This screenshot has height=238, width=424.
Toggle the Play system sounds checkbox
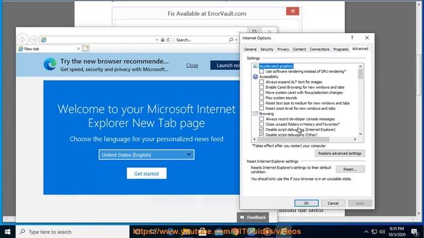click(x=261, y=98)
